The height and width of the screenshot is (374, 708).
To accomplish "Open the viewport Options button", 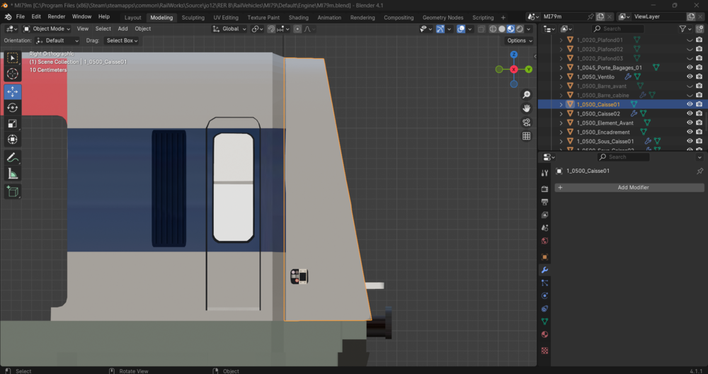I will (519, 40).
